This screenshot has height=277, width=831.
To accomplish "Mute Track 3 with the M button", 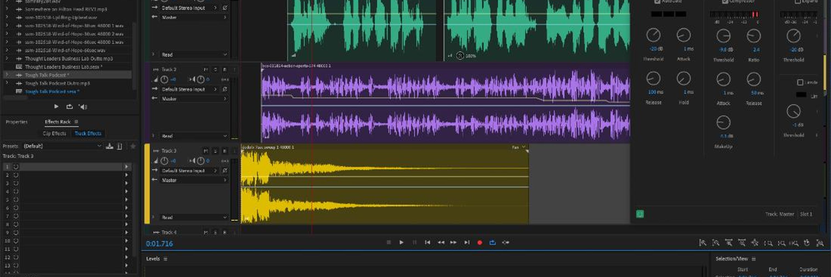I will (x=206, y=151).
